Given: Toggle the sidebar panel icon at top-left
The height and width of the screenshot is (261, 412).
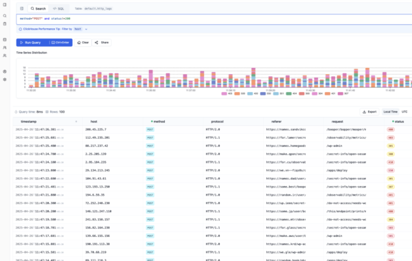Looking at the screenshot, I should point(5,5).
